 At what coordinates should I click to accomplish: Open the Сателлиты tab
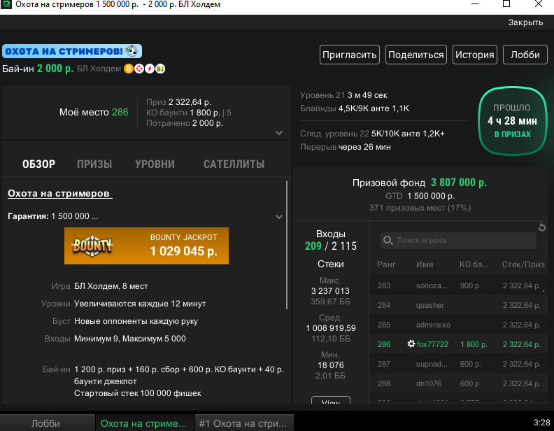click(234, 164)
